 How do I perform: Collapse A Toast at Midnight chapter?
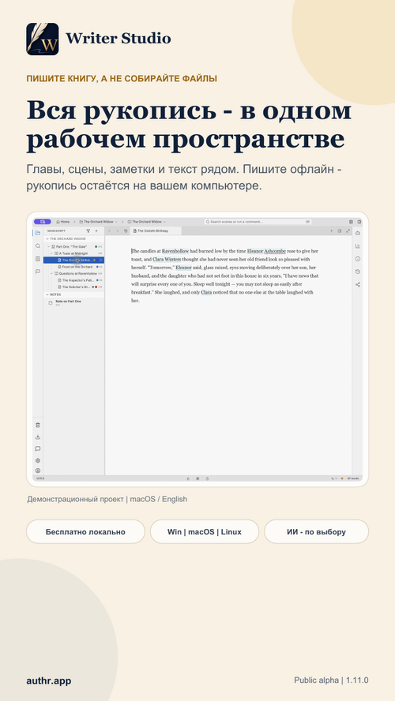52,253
